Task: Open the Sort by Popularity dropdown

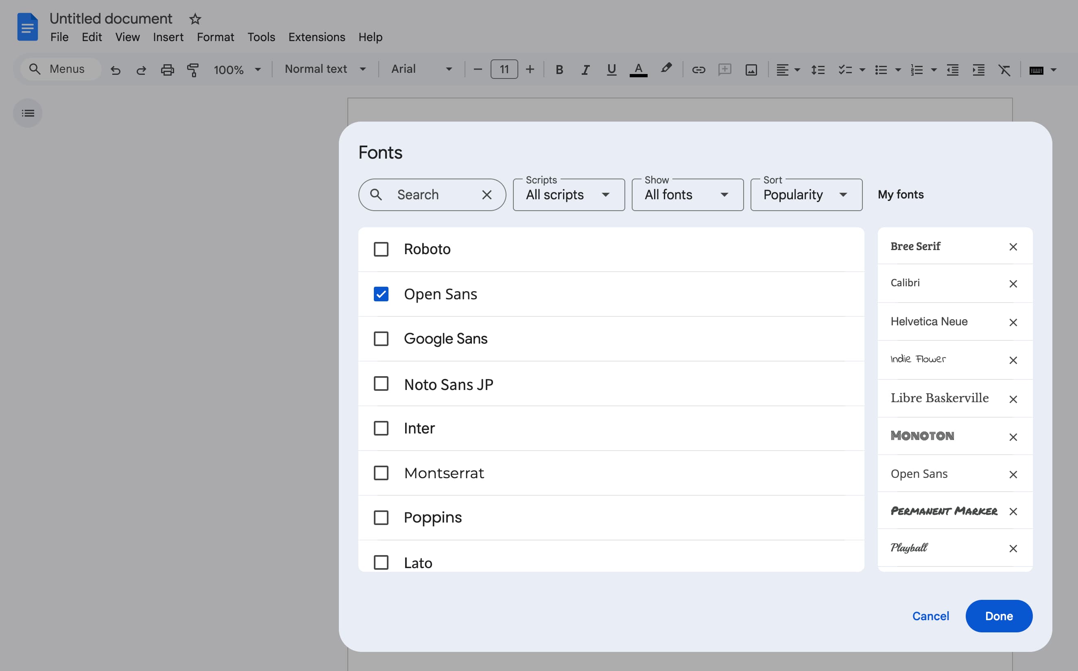Action: point(805,194)
